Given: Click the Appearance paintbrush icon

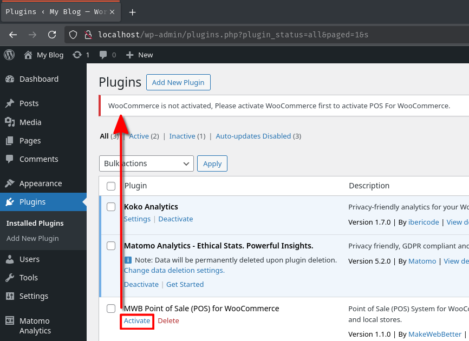Looking at the screenshot, I should pyautogui.click(x=10, y=183).
